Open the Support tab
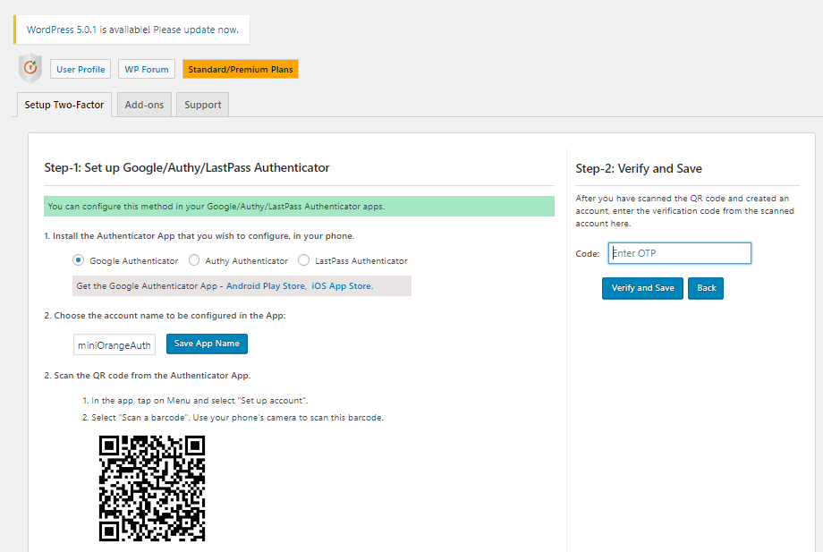Screen dimensions: 823x552 (x=202, y=105)
